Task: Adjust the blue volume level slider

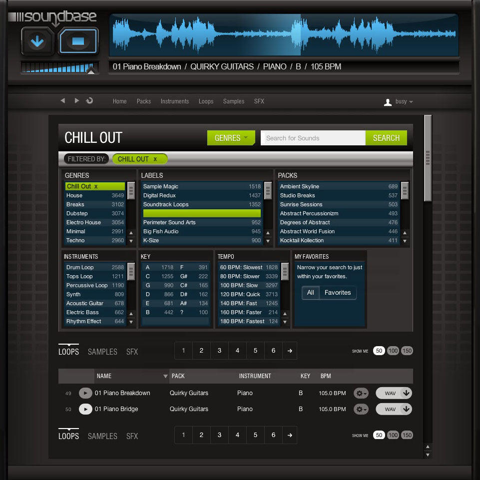Action: coord(60,67)
